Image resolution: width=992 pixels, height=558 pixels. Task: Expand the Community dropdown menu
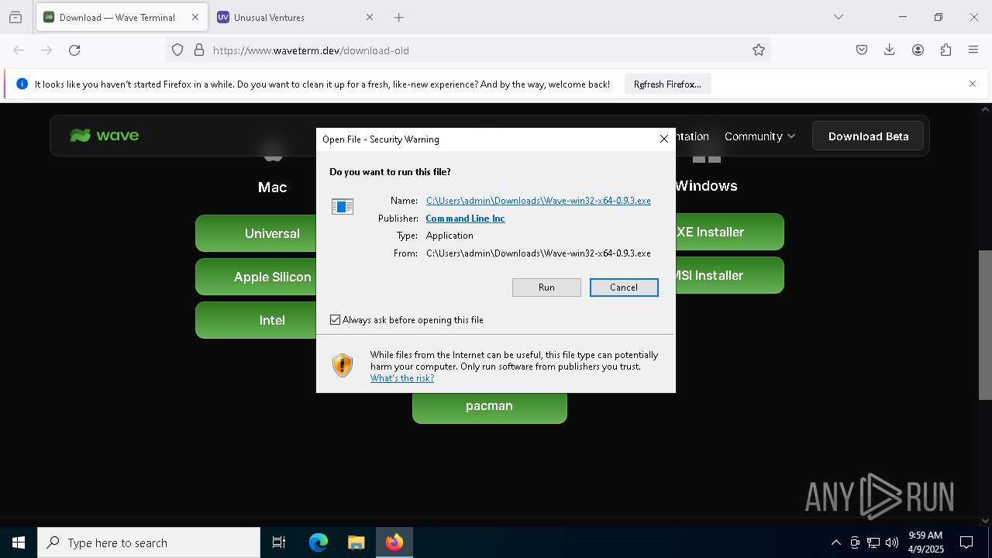click(x=759, y=136)
